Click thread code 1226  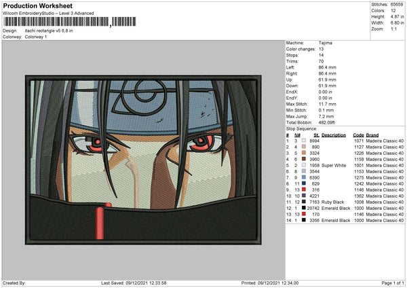tap(359, 153)
